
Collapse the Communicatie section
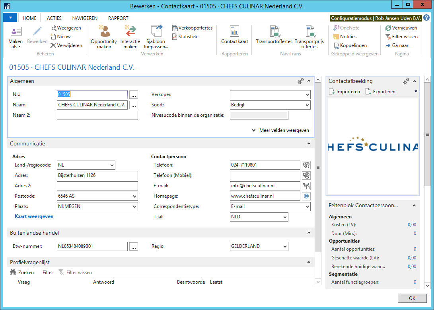click(309, 143)
